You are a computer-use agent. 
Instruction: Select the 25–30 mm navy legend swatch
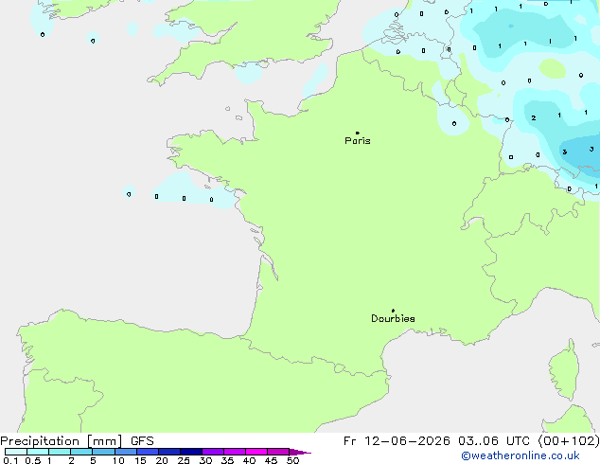pyautogui.click(x=191, y=452)
